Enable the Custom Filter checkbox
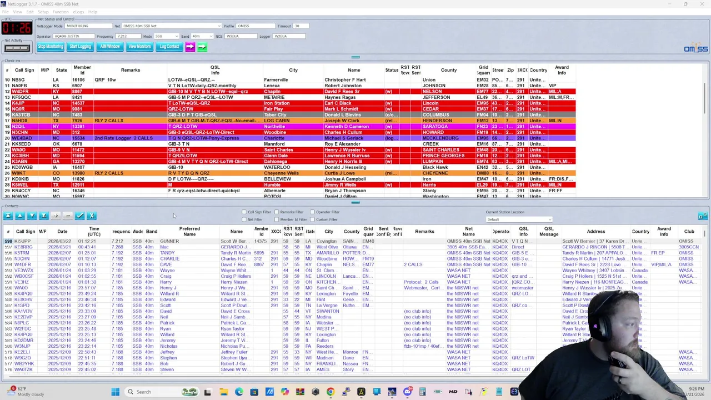 pyautogui.click(x=312, y=219)
